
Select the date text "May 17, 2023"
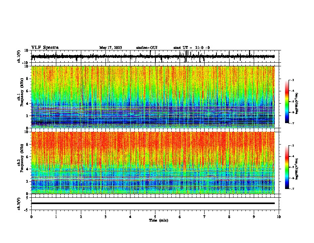tap(111, 48)
